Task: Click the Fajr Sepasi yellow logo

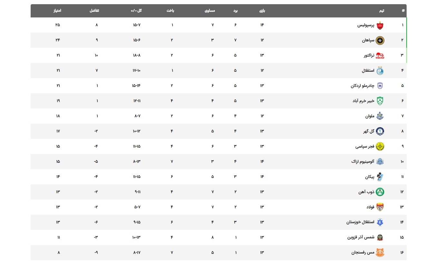Action: coord(381,147)
